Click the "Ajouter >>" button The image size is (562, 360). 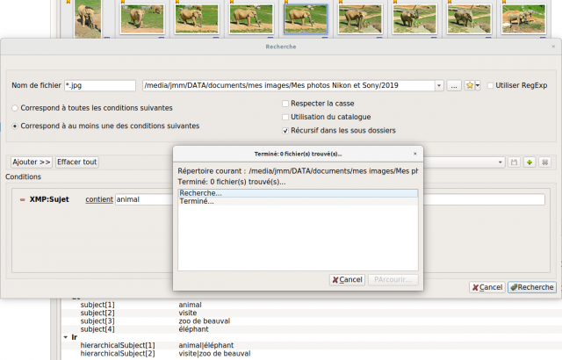tap(32, 162)
